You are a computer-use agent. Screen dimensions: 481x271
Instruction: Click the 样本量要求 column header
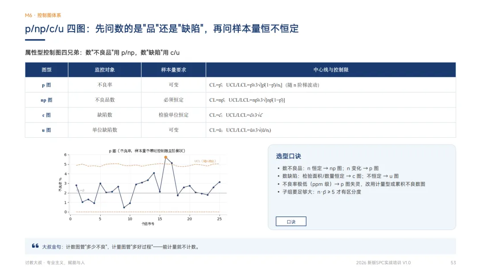click(x=174, y=70)
